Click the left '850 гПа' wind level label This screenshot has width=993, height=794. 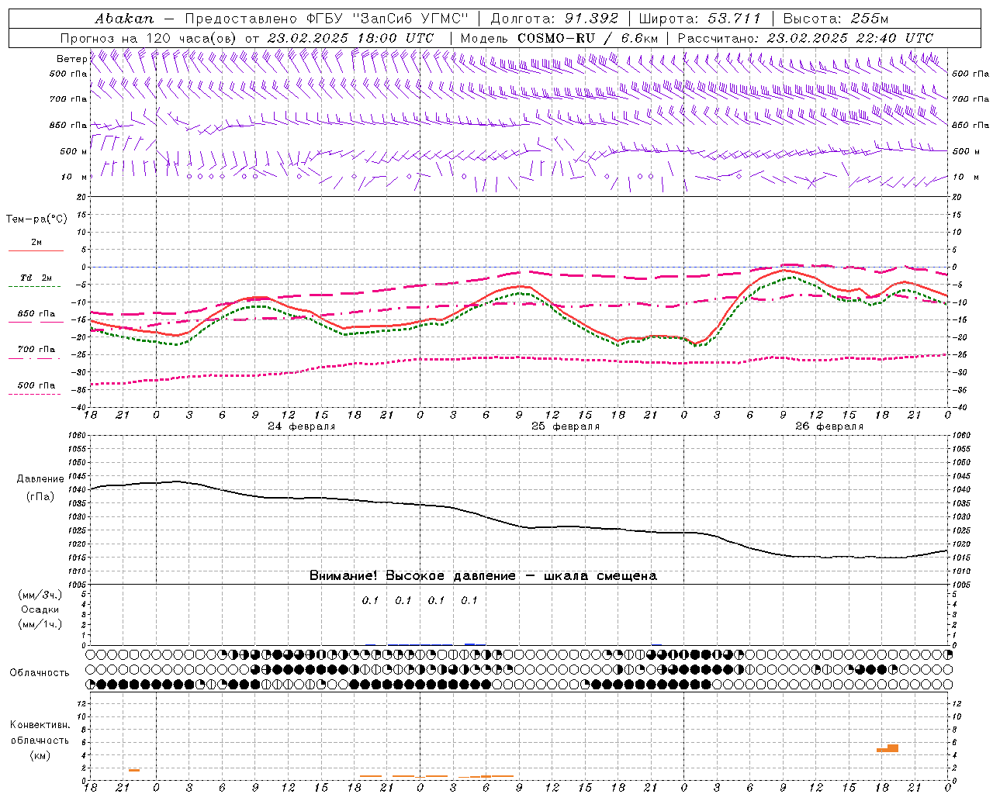point(68,125)
